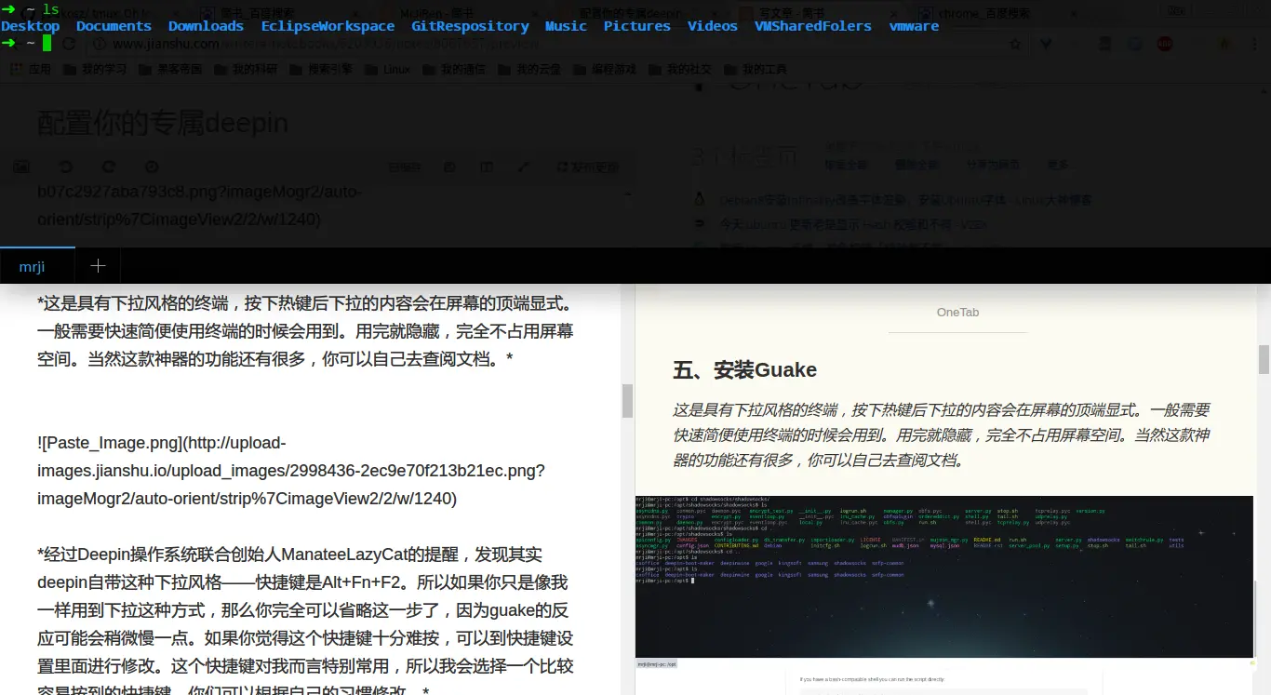Image resolution: width=1271 pixels, height=695 pixels.
Task: Open the 更多 dropdown on the OneTab page
Action: [x=1058, y=164]
